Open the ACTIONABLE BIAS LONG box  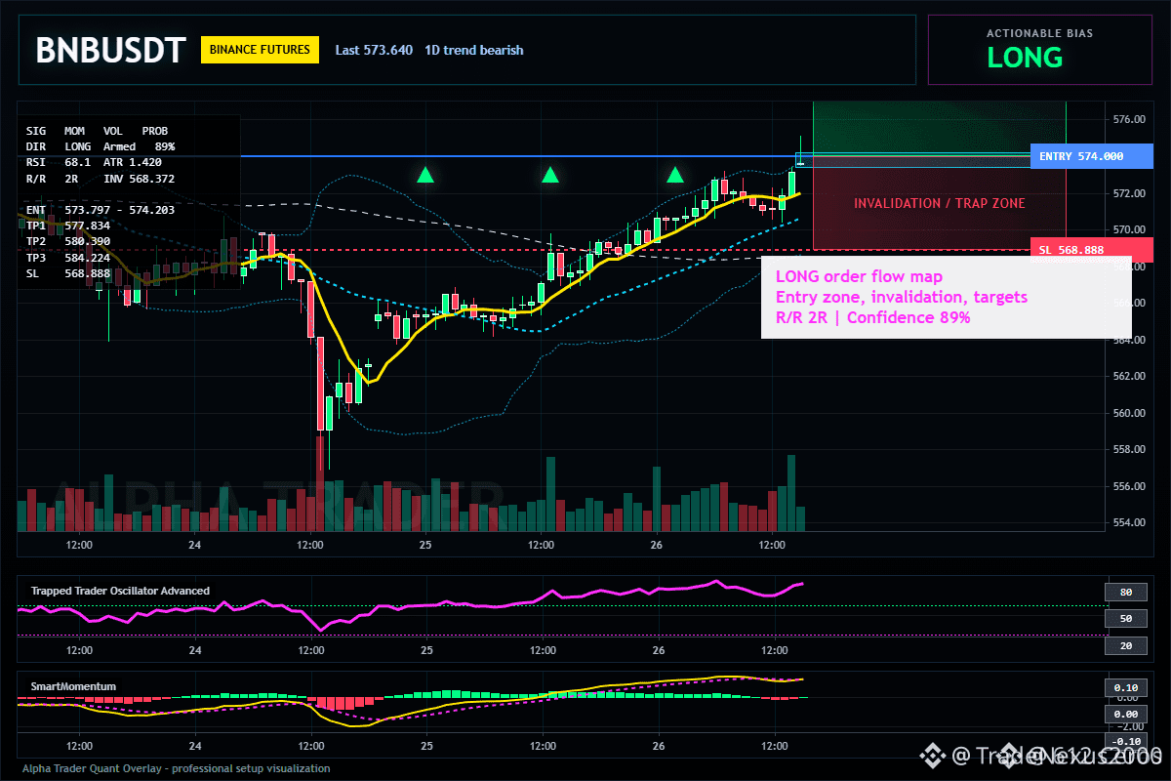click(1039, 50)
